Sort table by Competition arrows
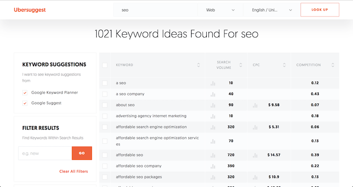The image size is (353, 187). [x=333, y=65]
